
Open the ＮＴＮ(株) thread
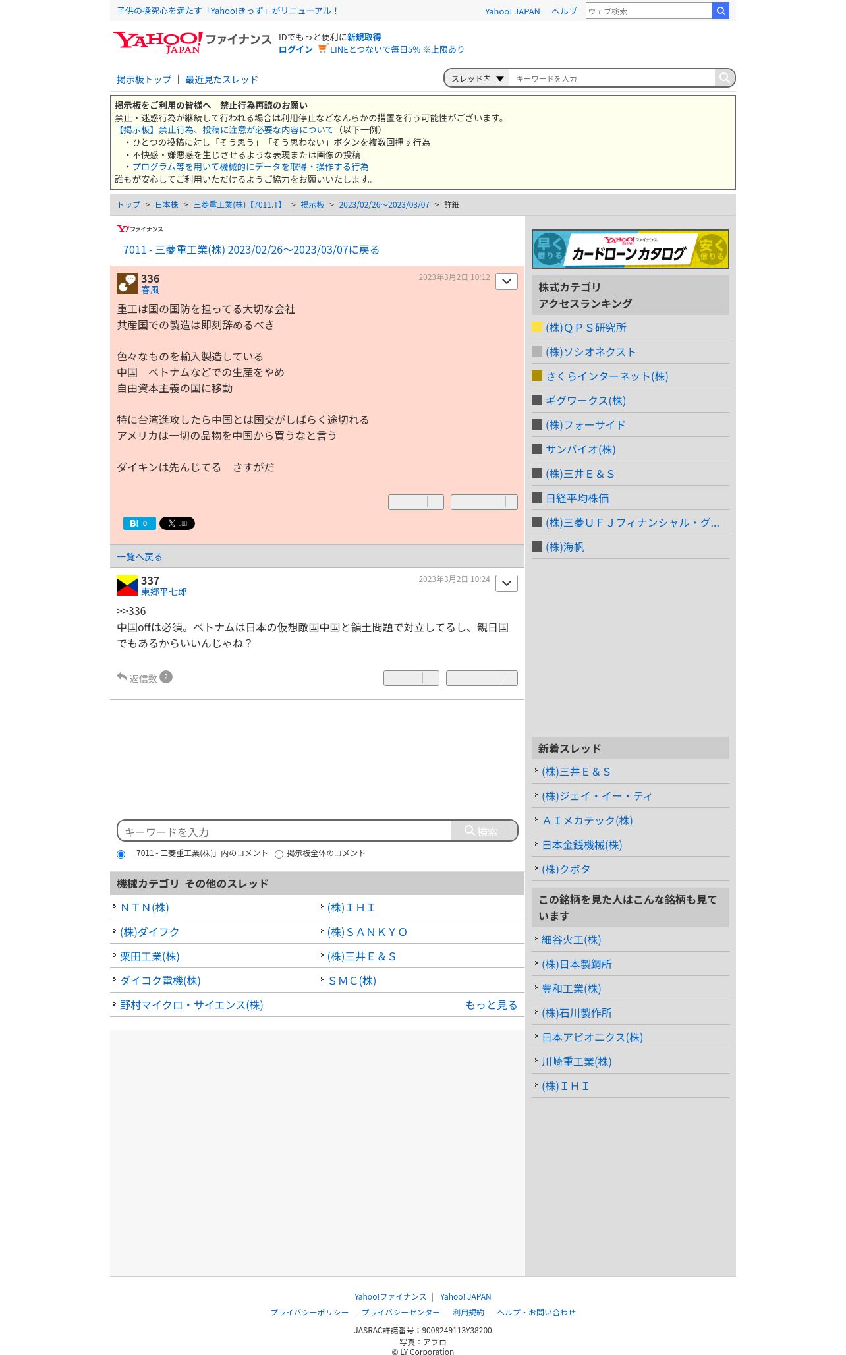tap(144, 908)
